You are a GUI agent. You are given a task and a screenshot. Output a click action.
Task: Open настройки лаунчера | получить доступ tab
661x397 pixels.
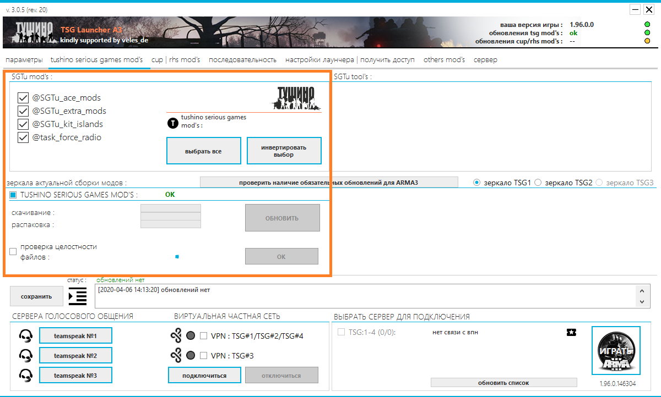pyautogui.click(x=350, y=60)
